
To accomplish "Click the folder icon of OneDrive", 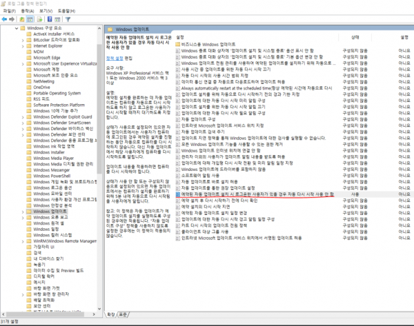I will point(29,87).
